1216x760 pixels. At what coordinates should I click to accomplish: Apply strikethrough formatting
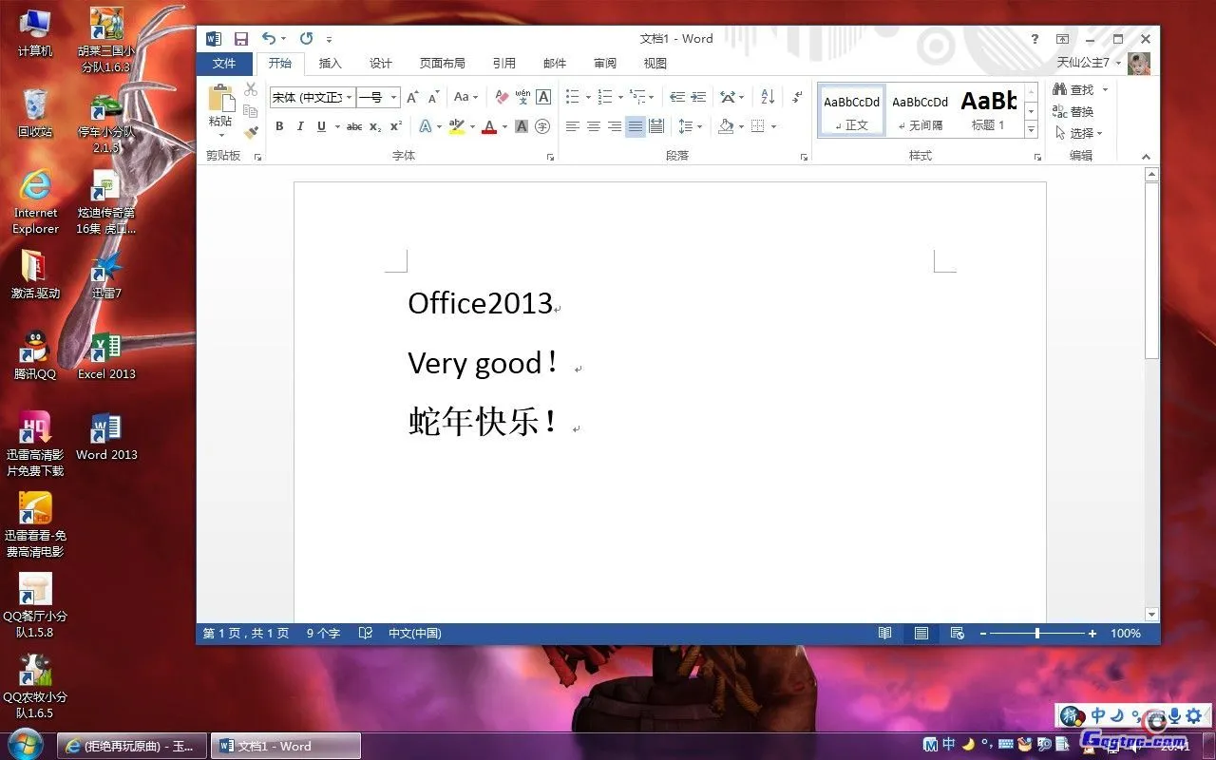[353, 125]
